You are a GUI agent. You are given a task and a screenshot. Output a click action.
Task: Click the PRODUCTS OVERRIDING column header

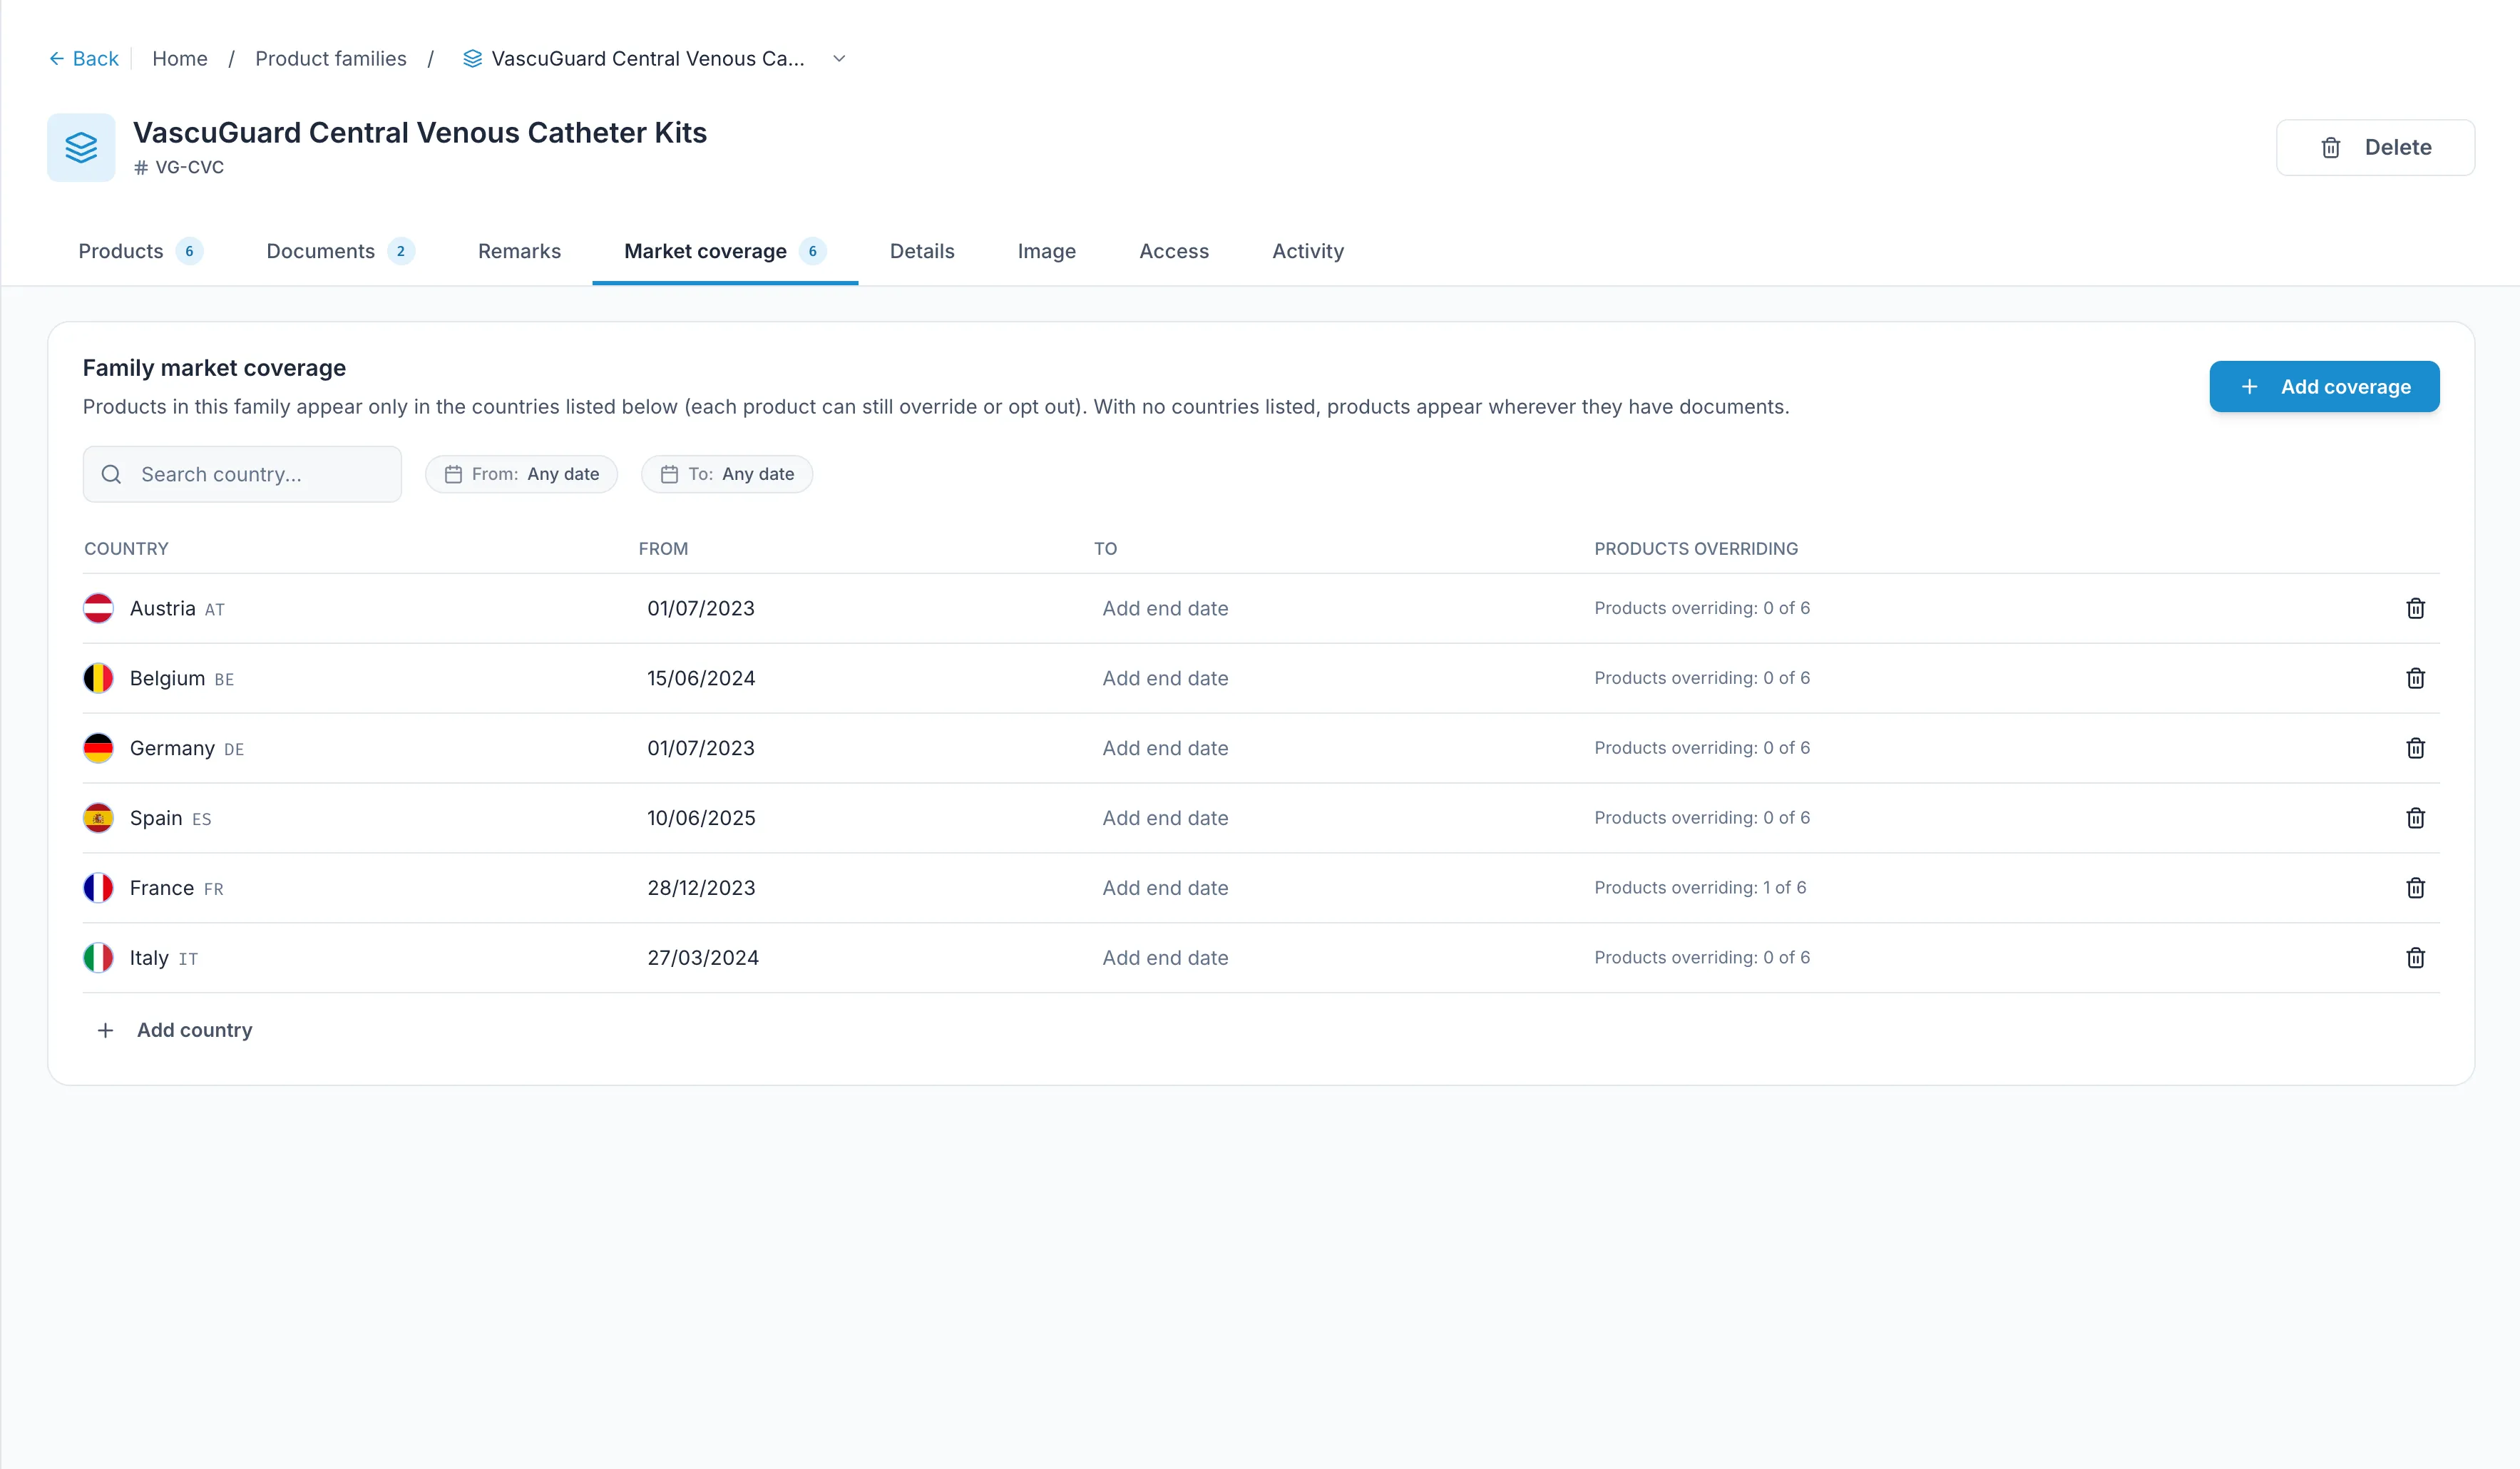[x=1696, y=549]
